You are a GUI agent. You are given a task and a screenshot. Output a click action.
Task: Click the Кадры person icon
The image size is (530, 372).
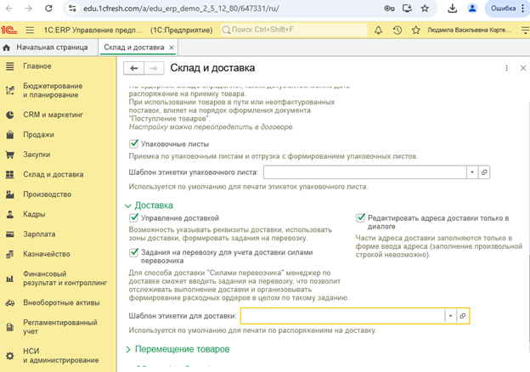(10, 214)
